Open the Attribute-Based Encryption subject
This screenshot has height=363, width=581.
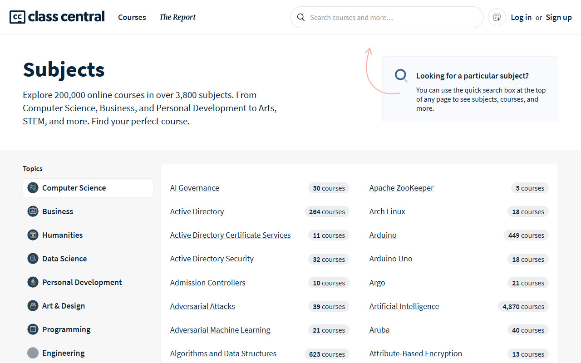click(x=416, y=353)
